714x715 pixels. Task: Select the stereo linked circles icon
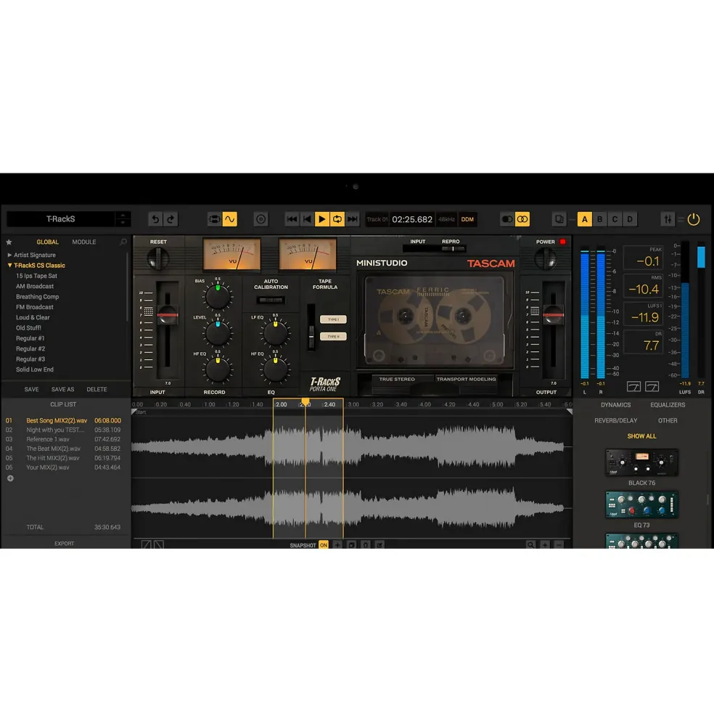pos(522,219)
